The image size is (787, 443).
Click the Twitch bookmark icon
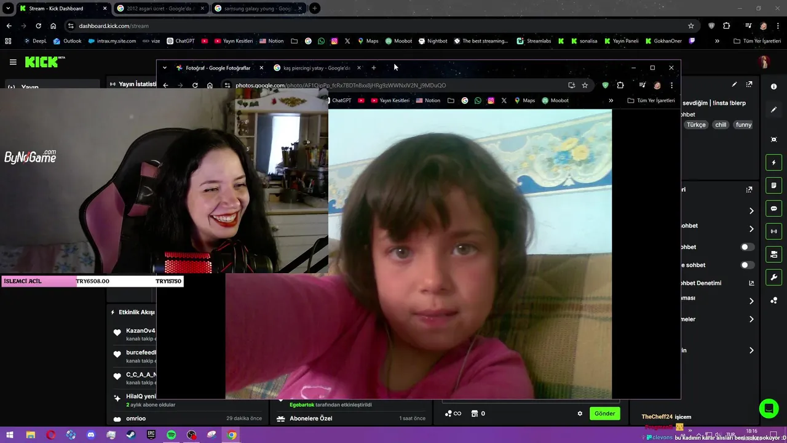pos(692,41)
